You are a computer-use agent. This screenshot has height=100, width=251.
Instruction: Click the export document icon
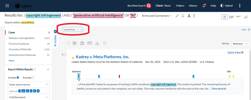[105, 43]
